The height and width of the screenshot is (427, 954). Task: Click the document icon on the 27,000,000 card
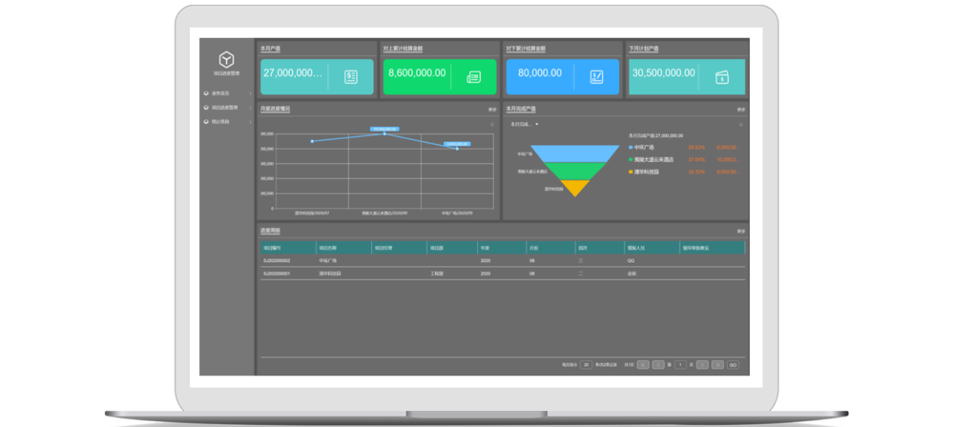coord(351,77)
